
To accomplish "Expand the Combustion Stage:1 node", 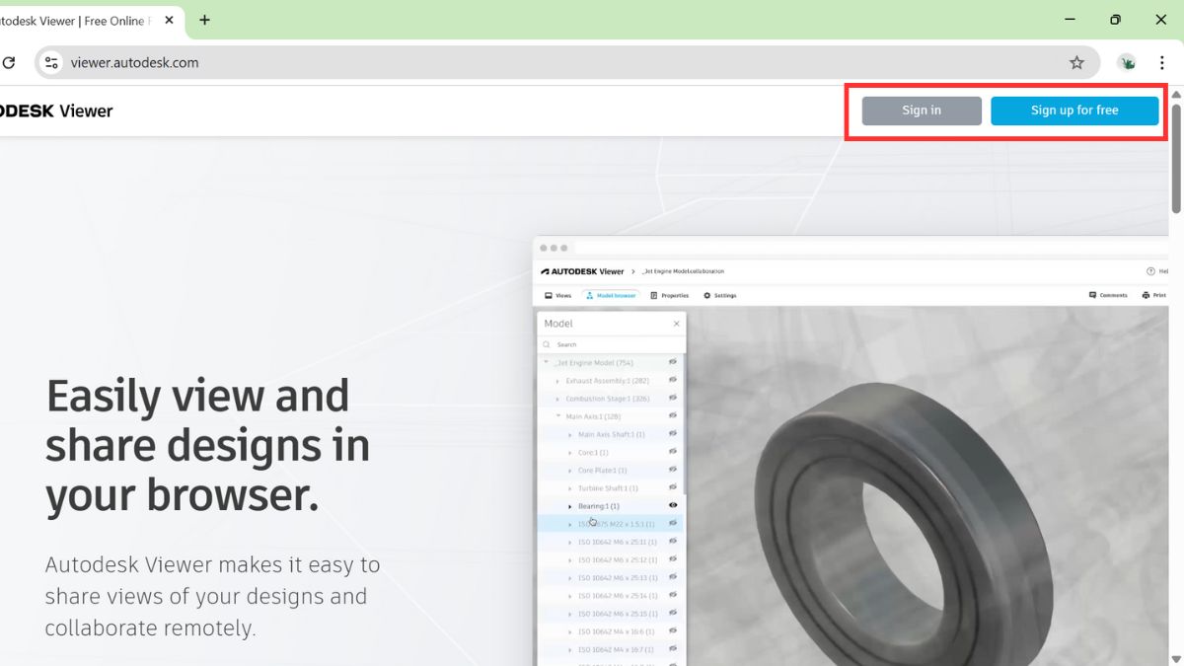I will click(557, 399).
